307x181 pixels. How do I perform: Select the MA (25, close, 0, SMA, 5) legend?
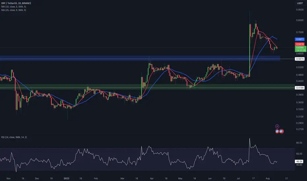pyautogui.click(x=14, y=10)
